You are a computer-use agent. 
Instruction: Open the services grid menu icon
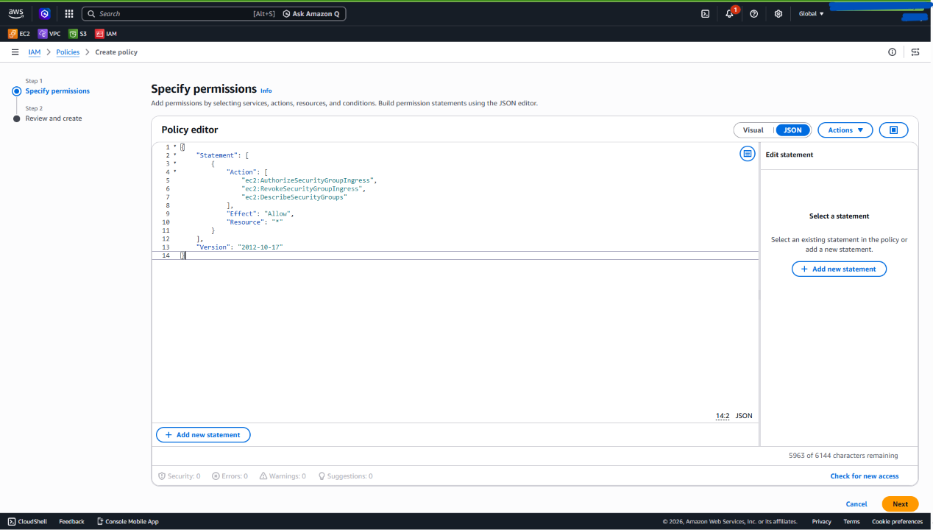[x=69, y=13]
